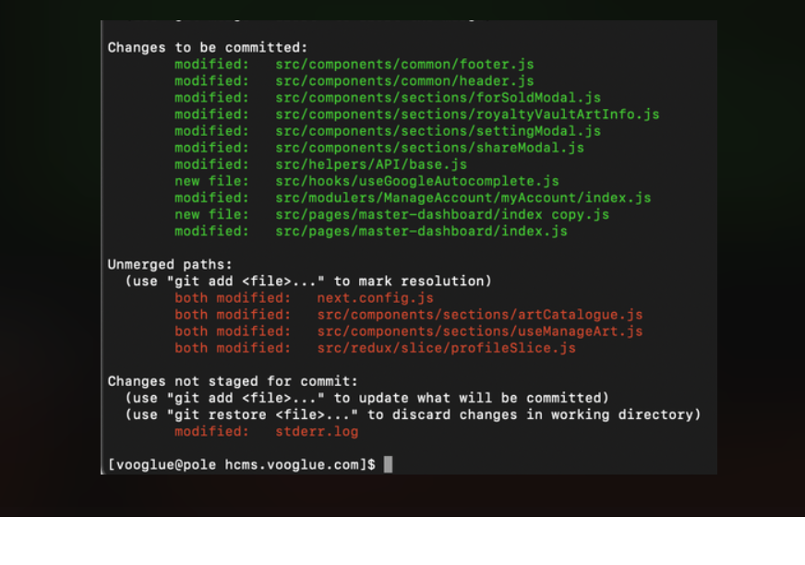The width and height of the screenshot is (805, 565).
Task: Click the useGoogleAutocomplete.js new file path
Action: point(416,181)
